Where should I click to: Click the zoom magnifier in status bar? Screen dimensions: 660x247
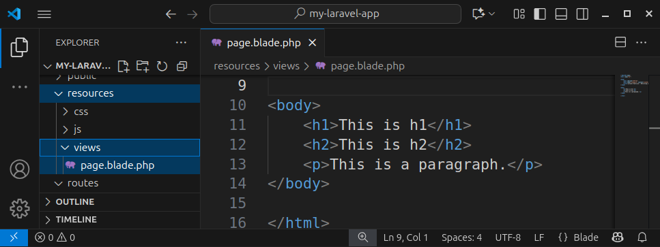tap(363, 237)
